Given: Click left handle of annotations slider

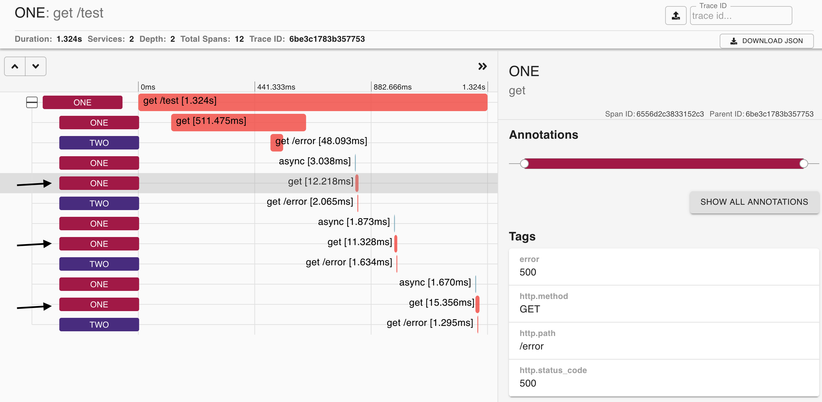Looking at the screenshot, I should click(x=524, y=164).
